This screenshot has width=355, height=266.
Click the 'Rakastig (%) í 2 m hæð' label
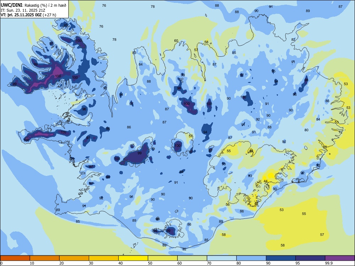[45, 5]
